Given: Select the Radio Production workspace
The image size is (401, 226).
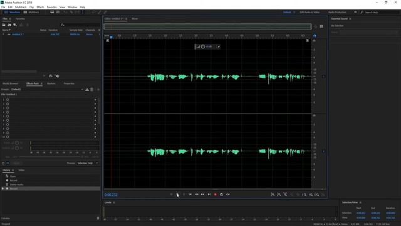Looking at the screenshot, I should click(337, 13).
